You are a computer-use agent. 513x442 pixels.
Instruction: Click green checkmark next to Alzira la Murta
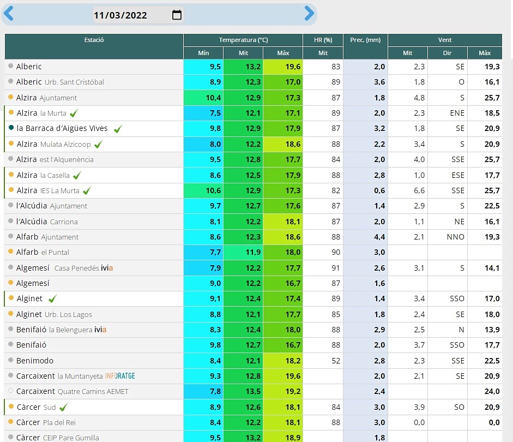74,114
